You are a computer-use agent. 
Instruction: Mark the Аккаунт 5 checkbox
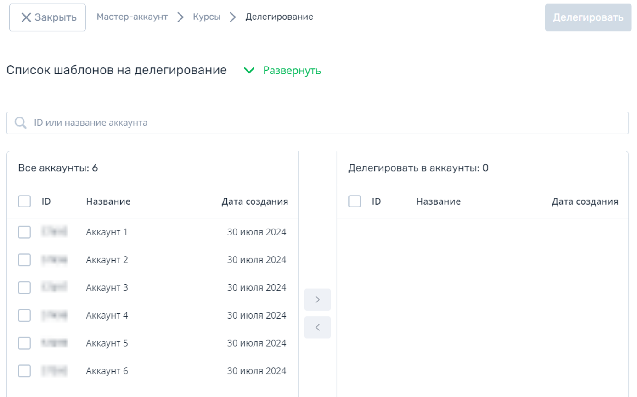pos(24,343)
